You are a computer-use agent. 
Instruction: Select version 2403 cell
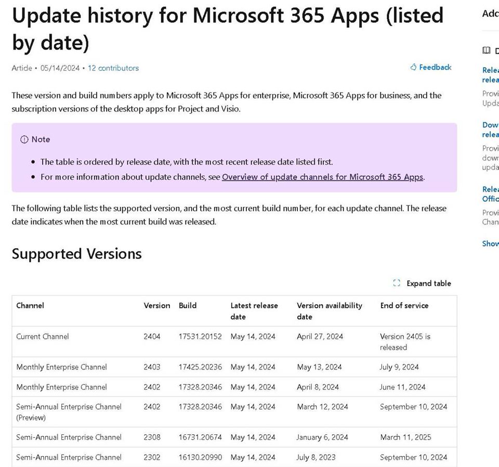pos(152,367)
